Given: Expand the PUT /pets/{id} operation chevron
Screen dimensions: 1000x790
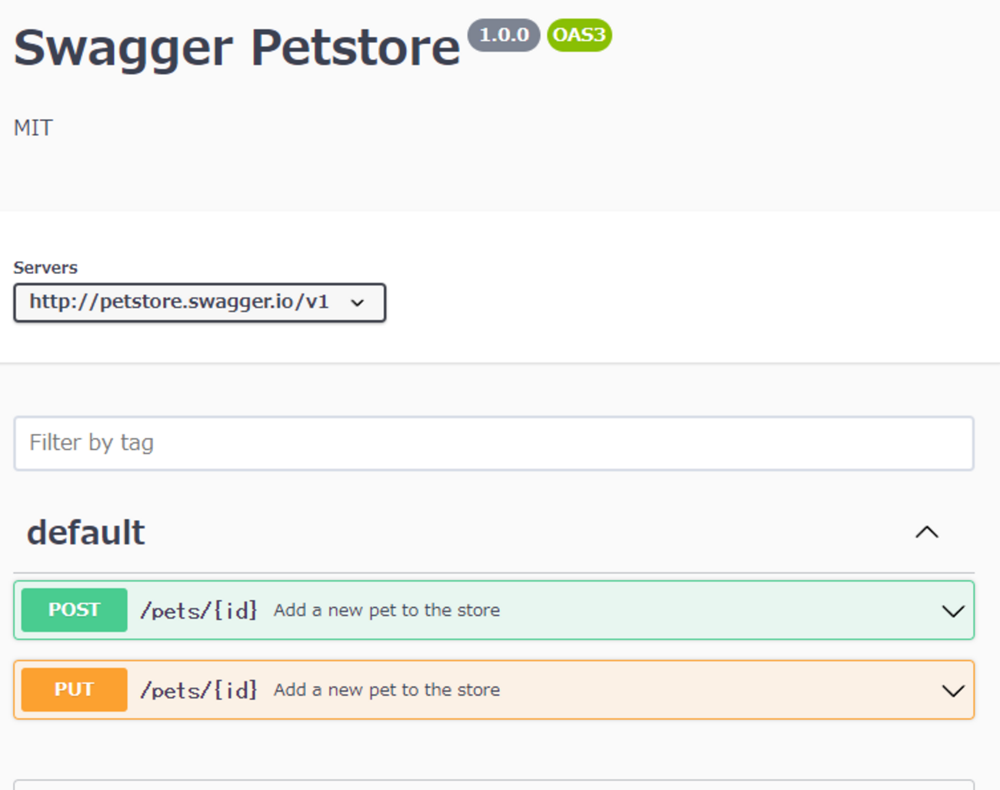Looking at the screenshot, I should tap(952, 691).
